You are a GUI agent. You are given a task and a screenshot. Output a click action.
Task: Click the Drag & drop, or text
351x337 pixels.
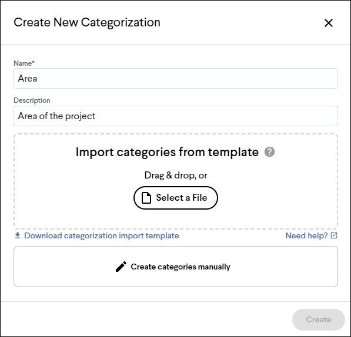coord(176,176)
